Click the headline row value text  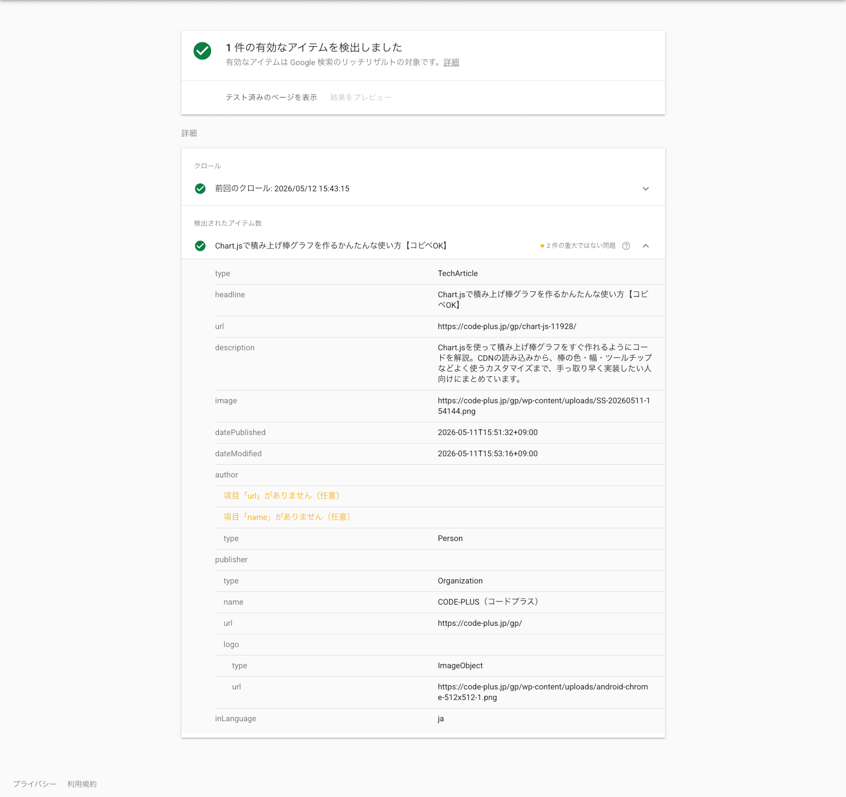(x=543, y=300)
